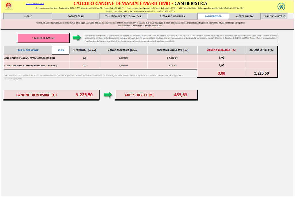Open the ALTRE FINALITA' tab
Viewport: 295px width, 197px height.
point(244,16)
